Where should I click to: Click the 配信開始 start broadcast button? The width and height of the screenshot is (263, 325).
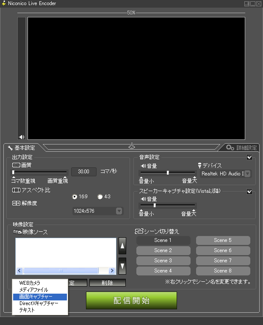131,300
